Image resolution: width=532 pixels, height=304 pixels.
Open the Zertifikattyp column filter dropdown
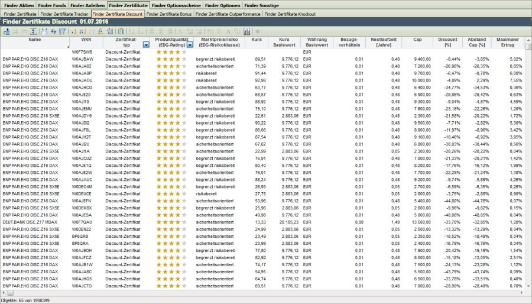point(146,45)
